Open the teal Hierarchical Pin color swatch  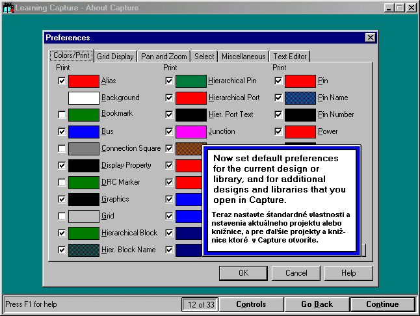190,81
